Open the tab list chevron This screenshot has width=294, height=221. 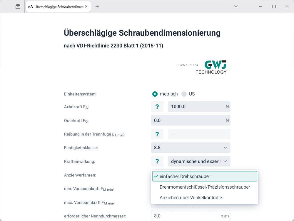coord(236,6)
